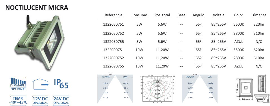This screenshot has width=270, height=106.
Task: Click reference number 1322050751
Action: [x=113, y=24]
